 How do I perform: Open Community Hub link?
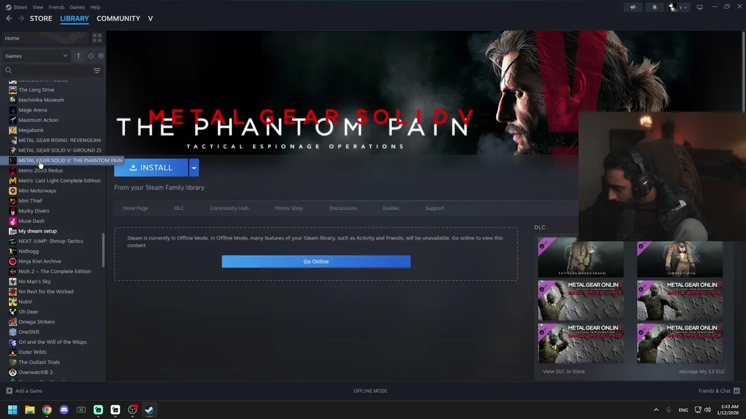pyautogui.click(x=229, y=208)
